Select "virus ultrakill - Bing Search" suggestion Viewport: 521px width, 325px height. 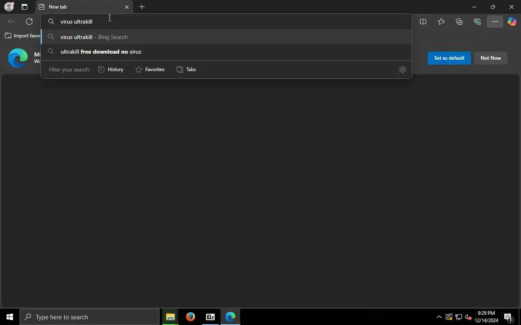(226, 37)
